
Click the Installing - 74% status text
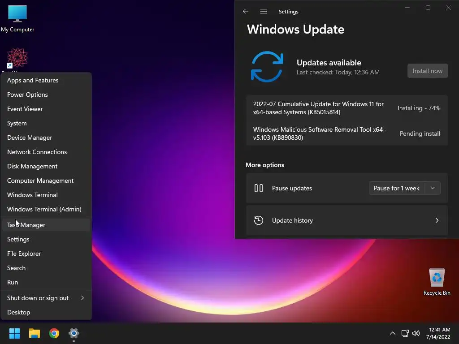point(419,108)
